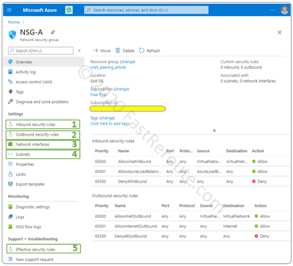Screen dimensions: 293x266
Task: Click the Locks padlock icon
Action: pos(11,174)
